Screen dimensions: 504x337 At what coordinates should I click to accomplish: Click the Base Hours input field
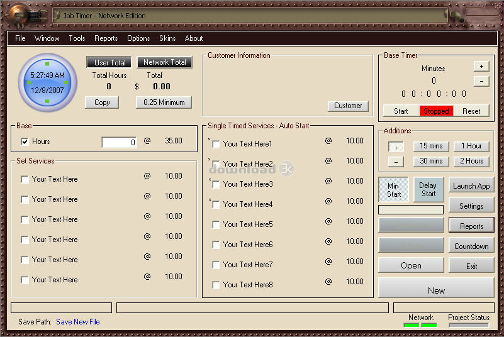tap(120, 142)
